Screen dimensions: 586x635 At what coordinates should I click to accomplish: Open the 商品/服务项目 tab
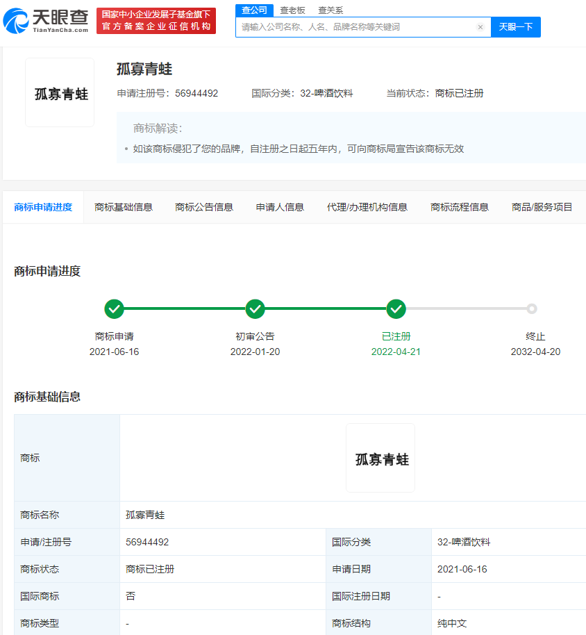(542, 207)
